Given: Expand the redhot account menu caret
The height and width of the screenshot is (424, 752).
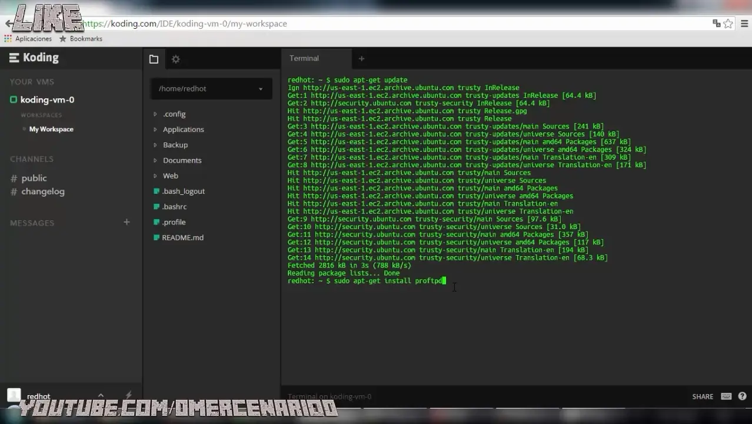Looking at the screenshot, I should pos(101,395).
